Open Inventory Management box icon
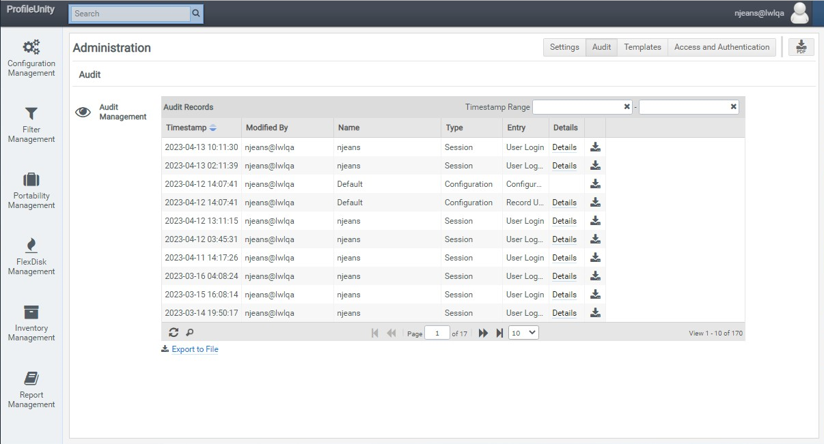This screenshot has width=824, height=444. [x=31, y=312]
